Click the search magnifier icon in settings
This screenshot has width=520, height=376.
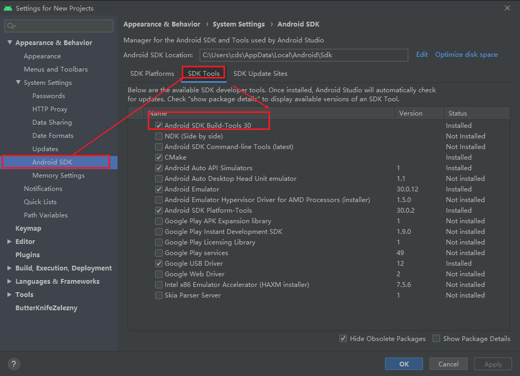click(11, 26)
